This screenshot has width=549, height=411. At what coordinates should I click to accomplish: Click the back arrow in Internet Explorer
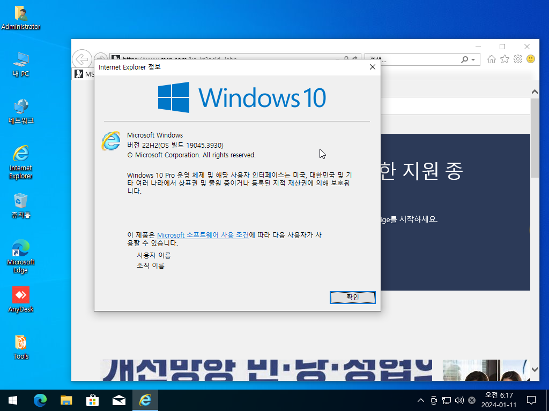(82, 59)
